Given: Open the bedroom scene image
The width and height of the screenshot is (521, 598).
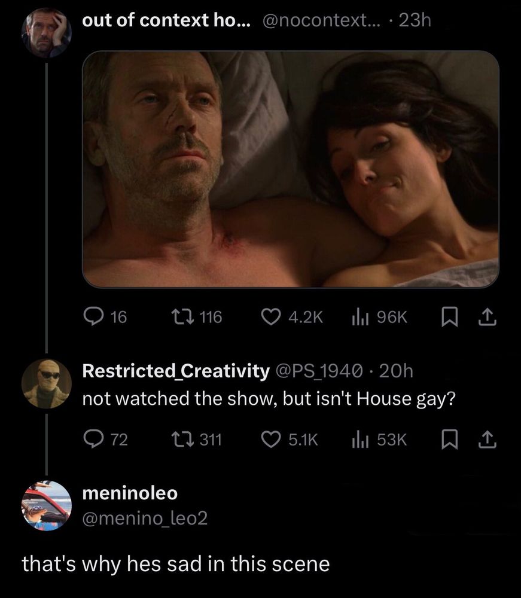Looking at the screenshot, I should click(290, 169).
